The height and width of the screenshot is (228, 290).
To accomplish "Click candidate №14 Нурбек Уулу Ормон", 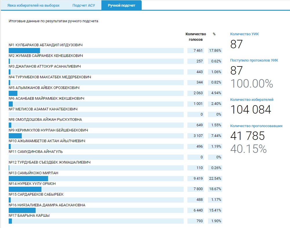I will pos(32,184).
